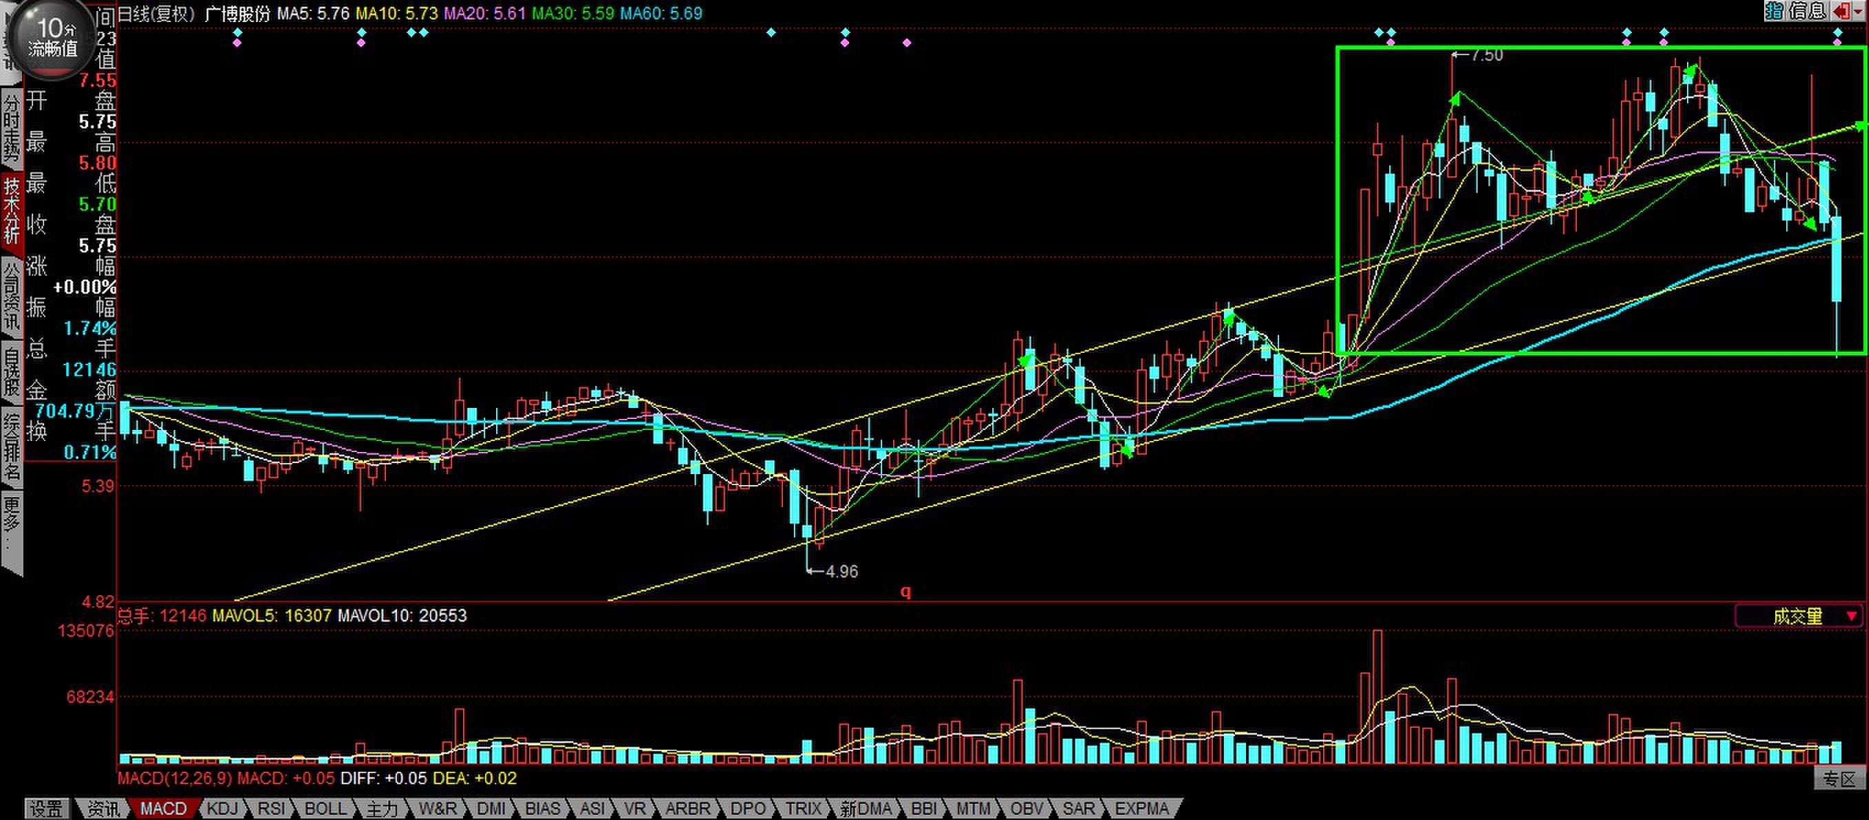Click the red 5.80 highest price value
This screenshot has height=820, width=1869.
97,163
